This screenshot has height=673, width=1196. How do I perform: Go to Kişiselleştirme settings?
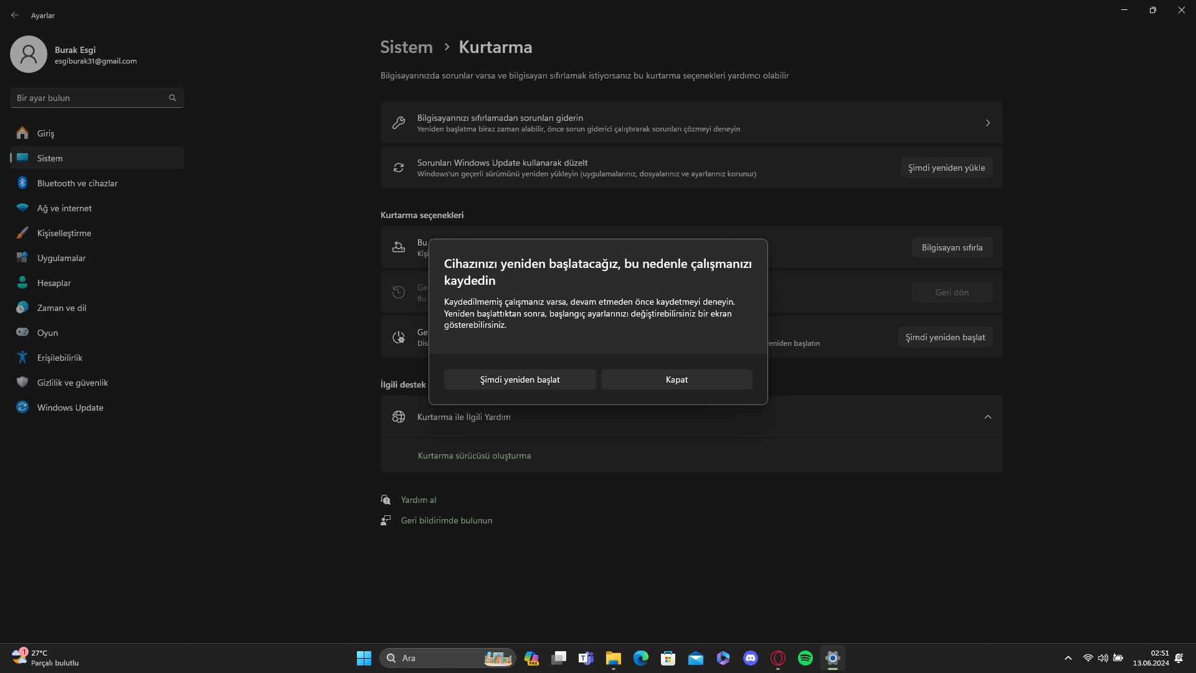tap(64, 233)
